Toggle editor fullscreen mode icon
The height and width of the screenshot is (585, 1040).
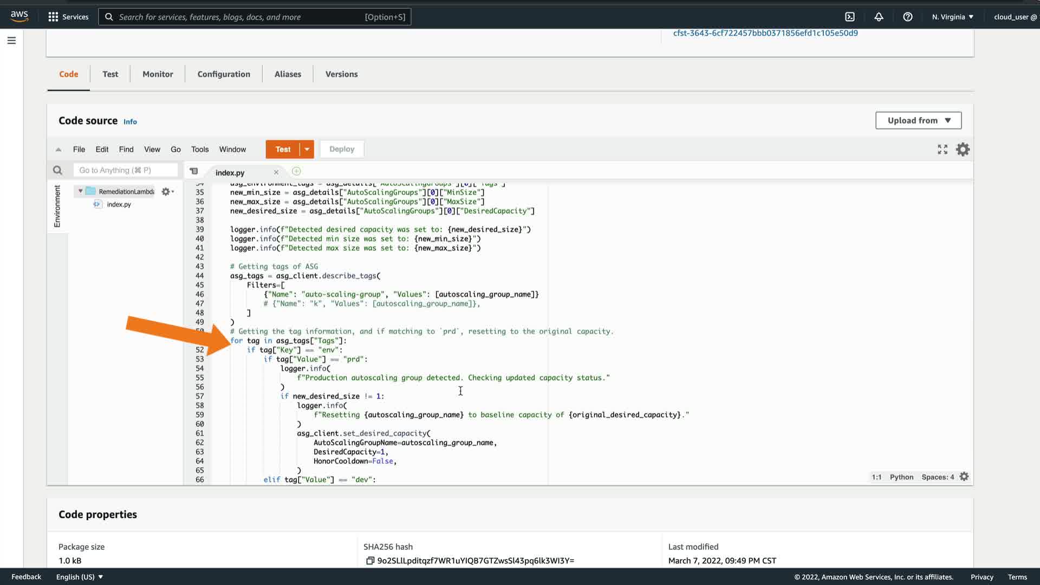point(942,149)
